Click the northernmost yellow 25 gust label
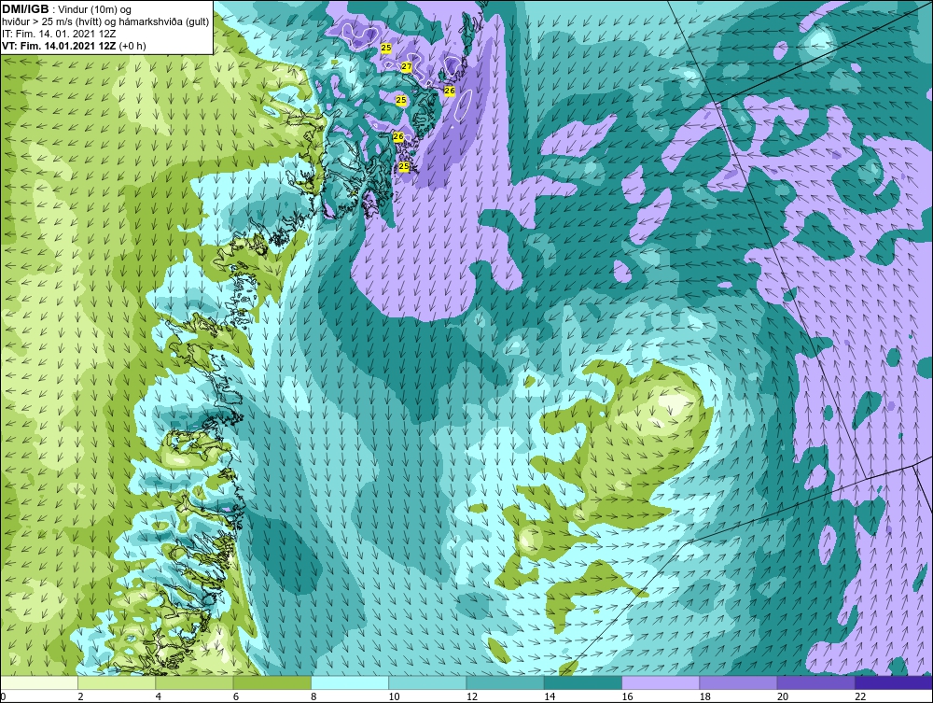The height and width of the screenshot is (703, 933). (x=386, y=47)
